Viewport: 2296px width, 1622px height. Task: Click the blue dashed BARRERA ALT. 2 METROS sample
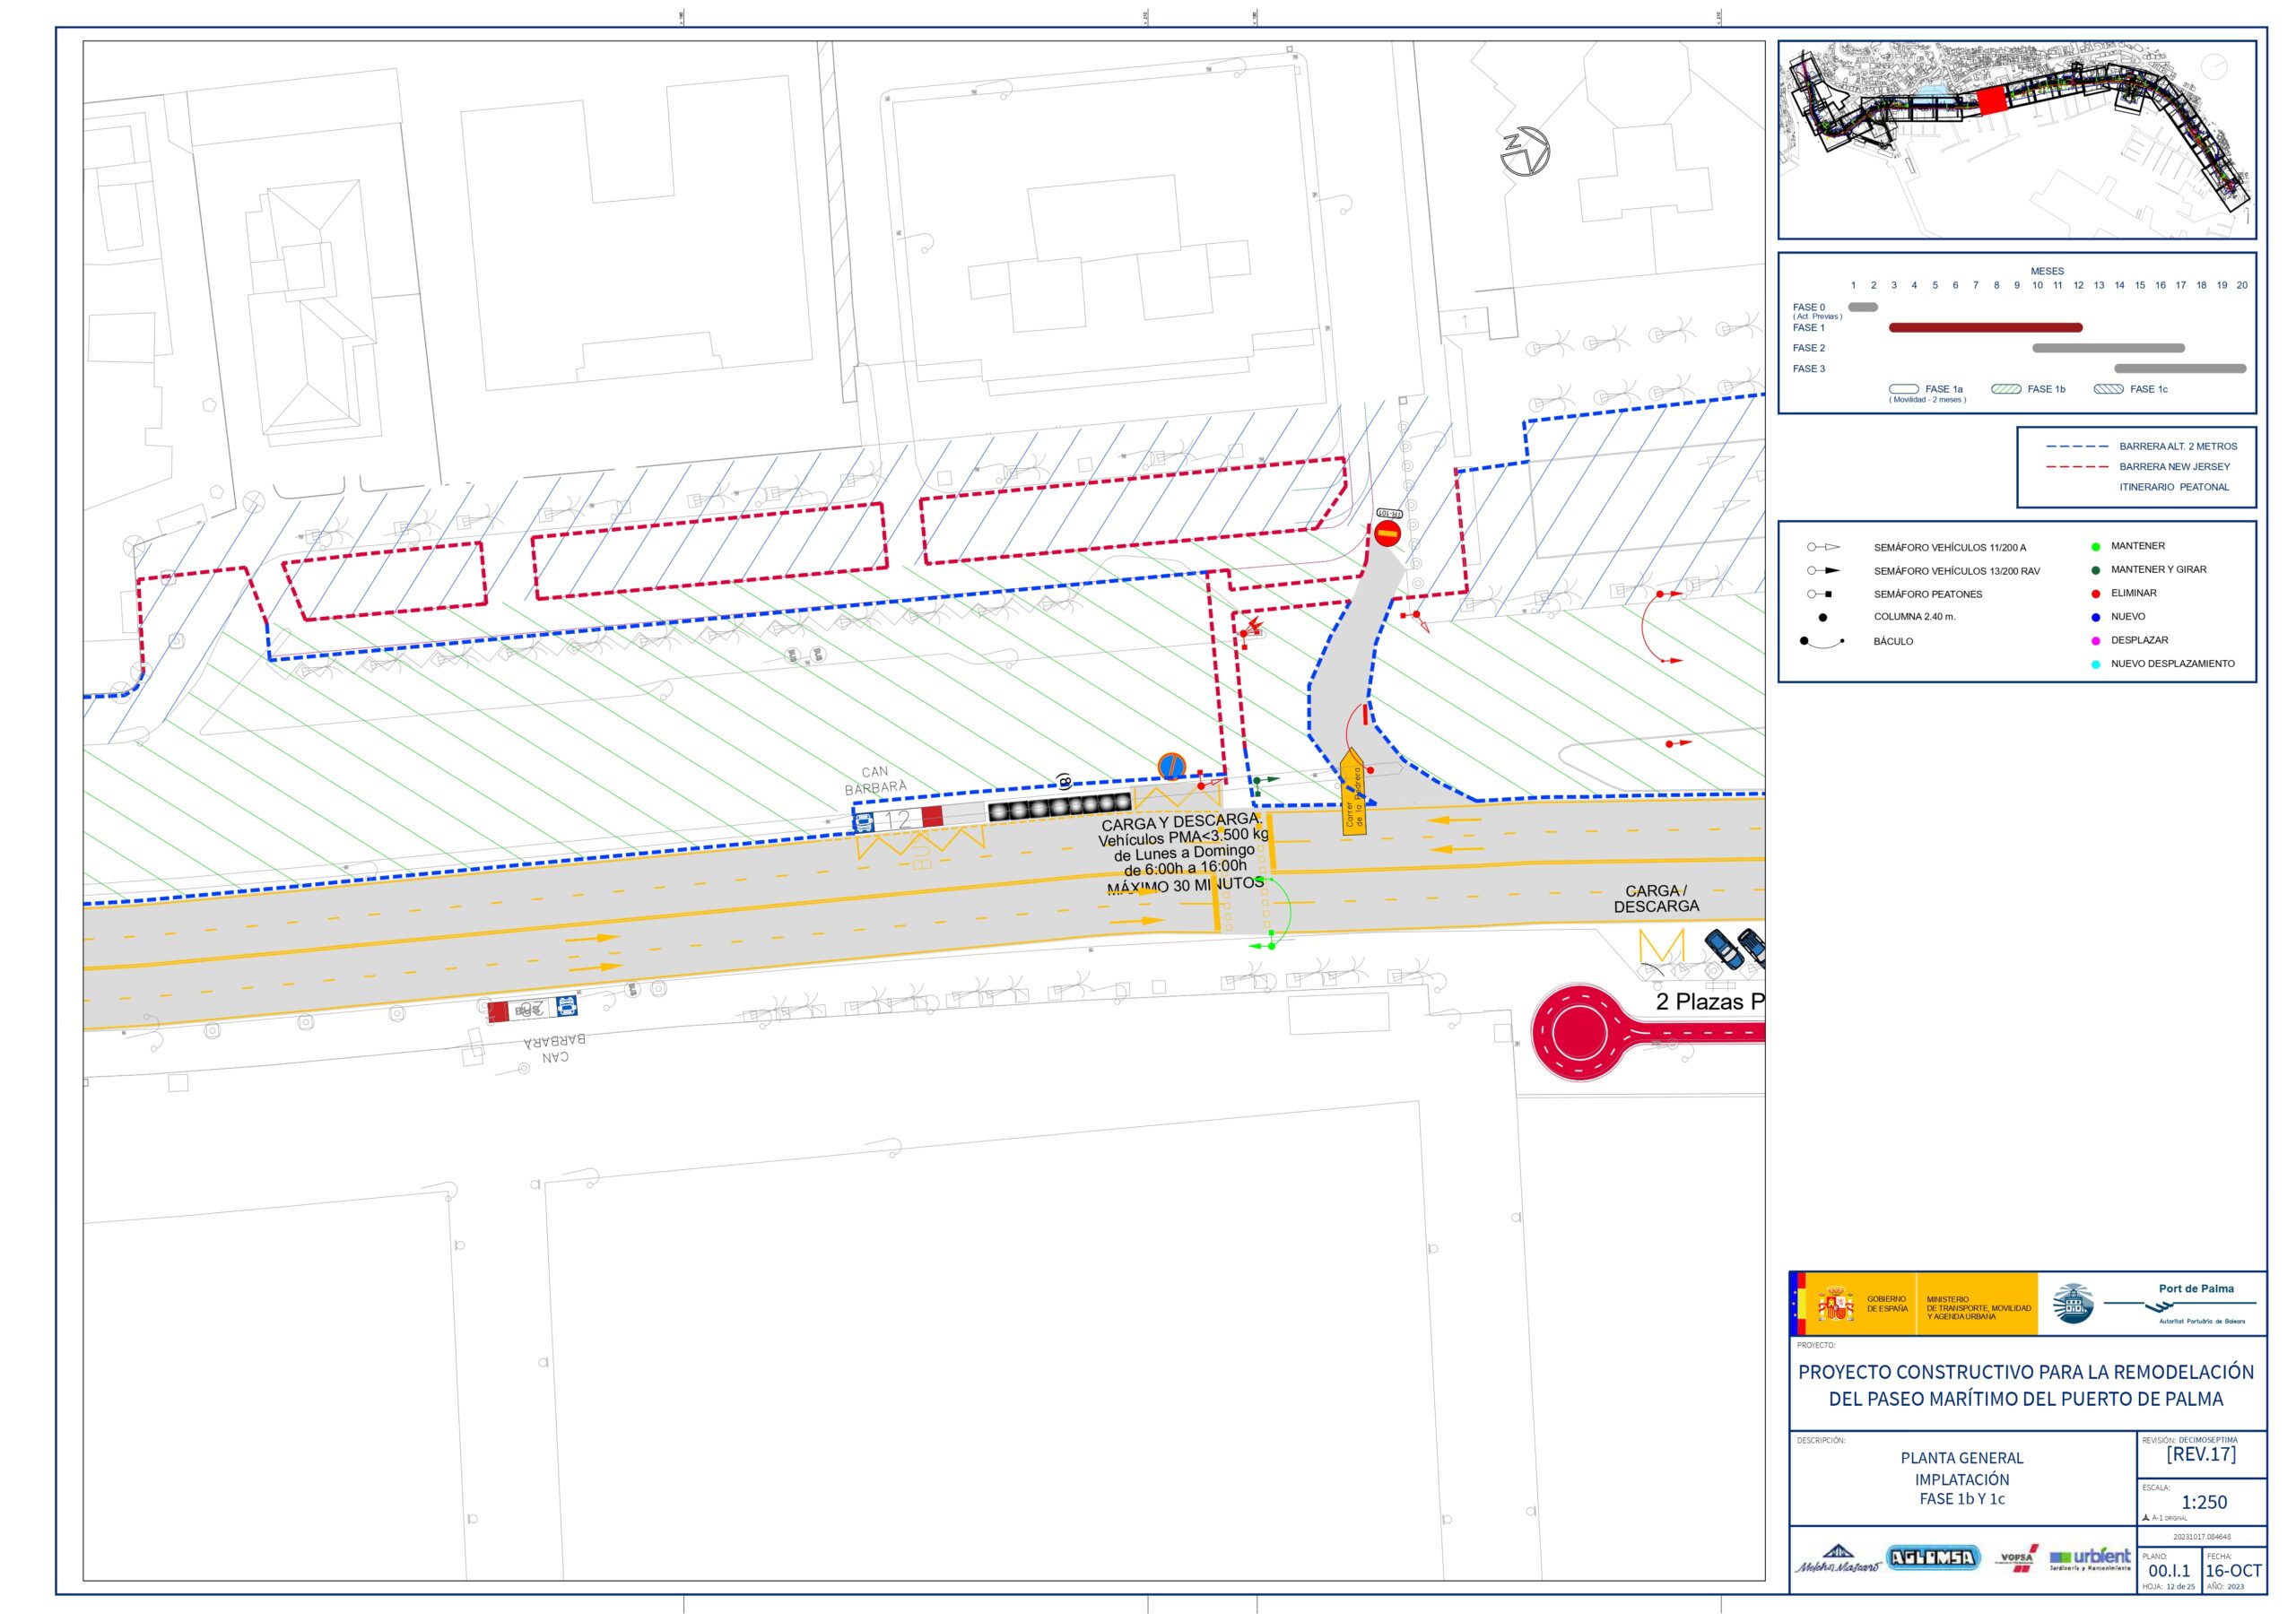[2077, 447]
